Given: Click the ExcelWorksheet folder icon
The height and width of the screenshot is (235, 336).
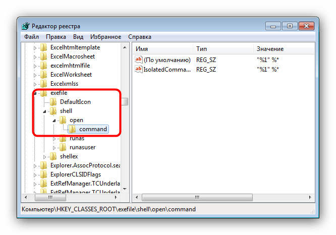Looking at the screenshot, I should click(44, 75).
